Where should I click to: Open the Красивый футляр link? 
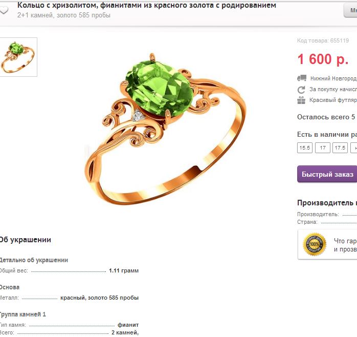point(333,100)
